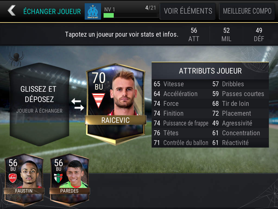This screenshot has height=209, width=278.
Task: Click the spider decoration icon
Action: [x=16, y=58]
